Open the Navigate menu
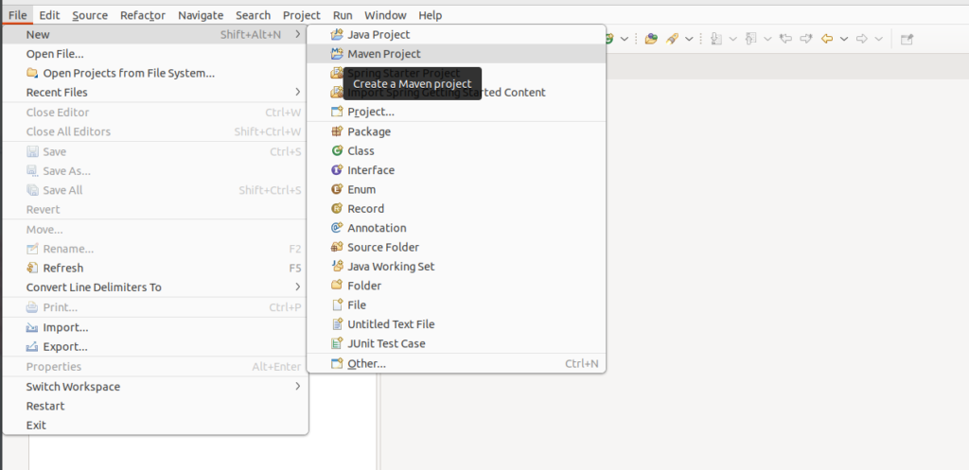The width and height of the screenshot is (969, 470). 201,15
